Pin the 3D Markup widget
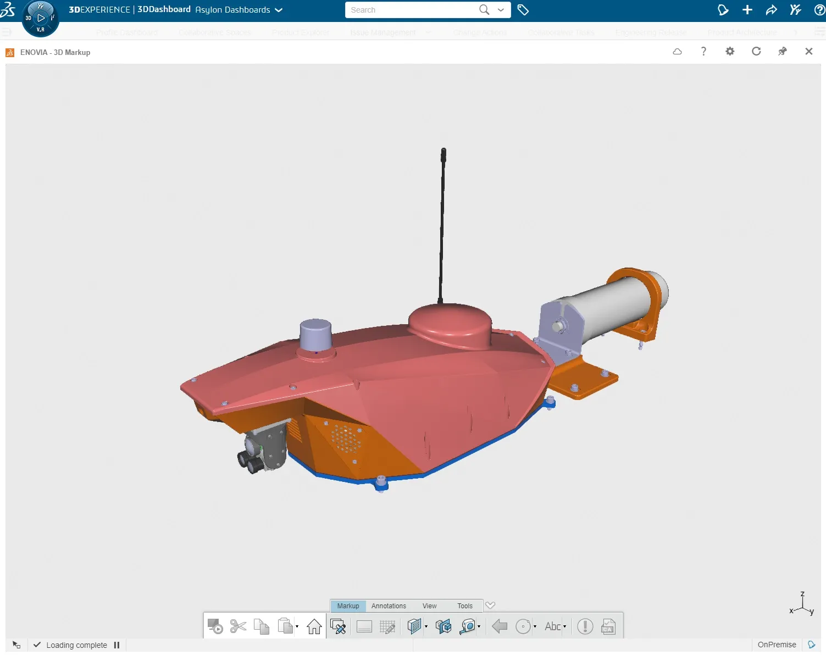Viewport: 826px width, 655px height. tap(782, 51)
